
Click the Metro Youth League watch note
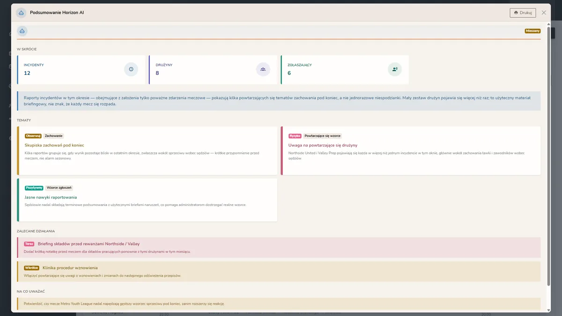(x=279, y=304)
